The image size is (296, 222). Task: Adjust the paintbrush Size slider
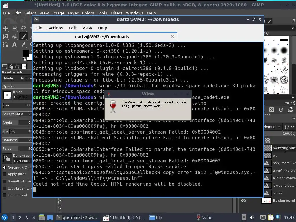pyautogui.click(x=17, y=105)
